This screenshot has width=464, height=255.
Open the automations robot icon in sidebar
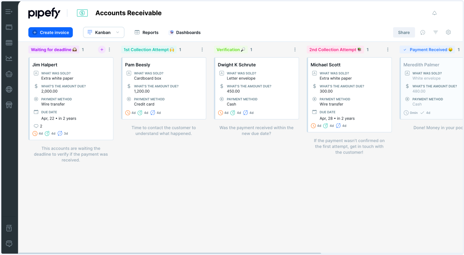9,74
